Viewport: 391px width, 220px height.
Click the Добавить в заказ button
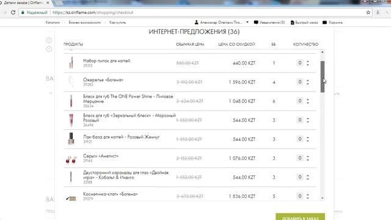click(300, 217)
